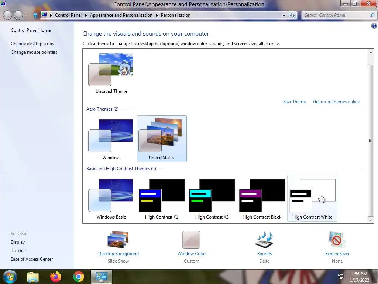This screenshot has height=284, width=378.
Task: Expand the arrow after Appearance and Personalization breadcrumb
Action: (x=157, y=15)
